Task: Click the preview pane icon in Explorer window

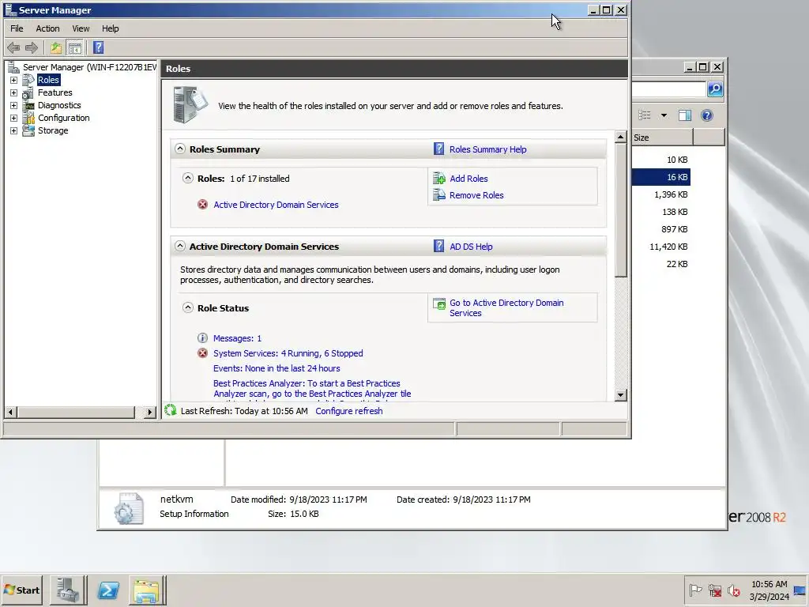Action: coord(685,115)
